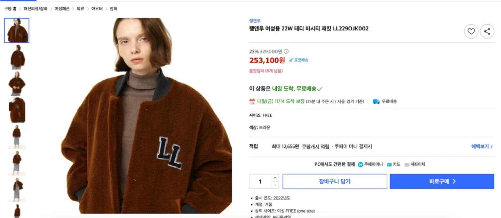This screenshot has height=218, width=501.
Task: Click the free shipping truck icon
Action: pos(376,102)
